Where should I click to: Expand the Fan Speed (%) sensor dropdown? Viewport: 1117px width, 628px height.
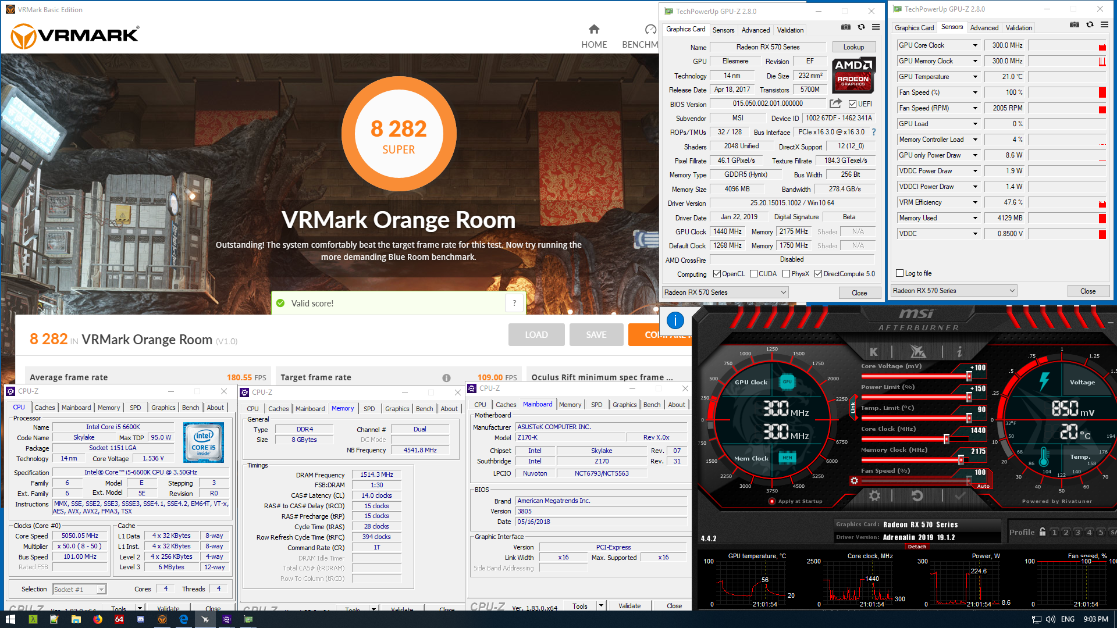[x=975, y=92]
